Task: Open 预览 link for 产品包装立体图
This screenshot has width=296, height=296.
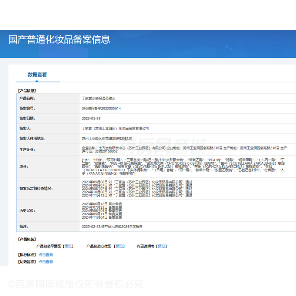Action: click(119, 246)
